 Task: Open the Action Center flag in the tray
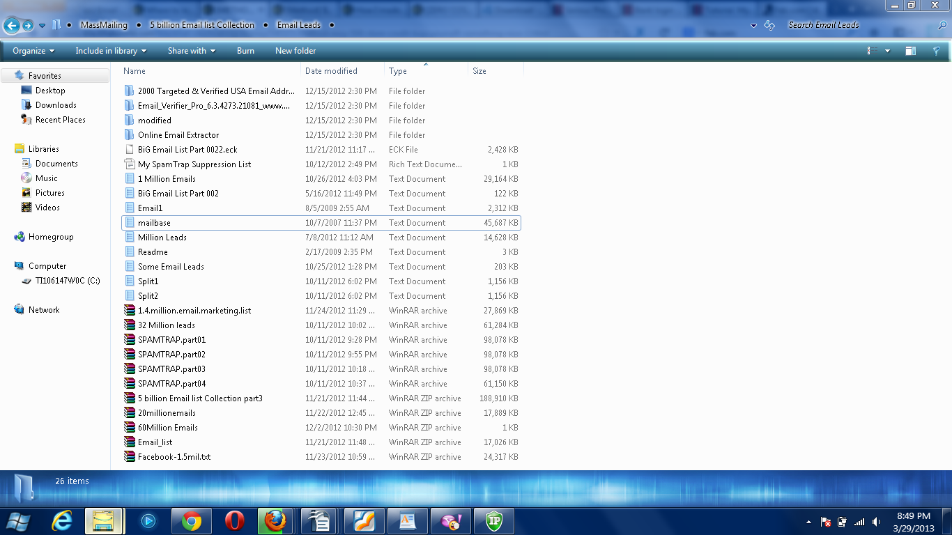tap(826, 522)
